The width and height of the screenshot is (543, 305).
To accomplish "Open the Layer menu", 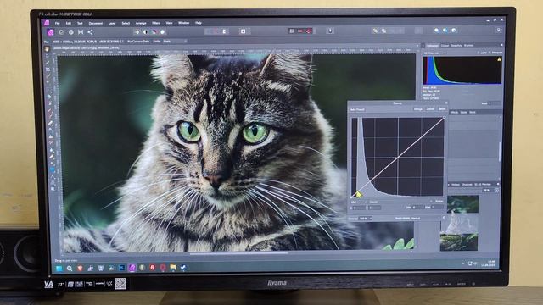I will point(112,23).
